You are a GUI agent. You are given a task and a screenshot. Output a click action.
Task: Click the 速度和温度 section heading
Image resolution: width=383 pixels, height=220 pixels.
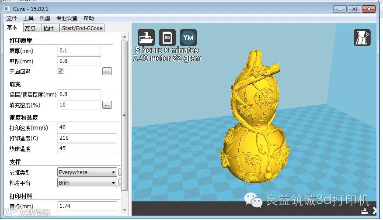(x=24, y=117)
